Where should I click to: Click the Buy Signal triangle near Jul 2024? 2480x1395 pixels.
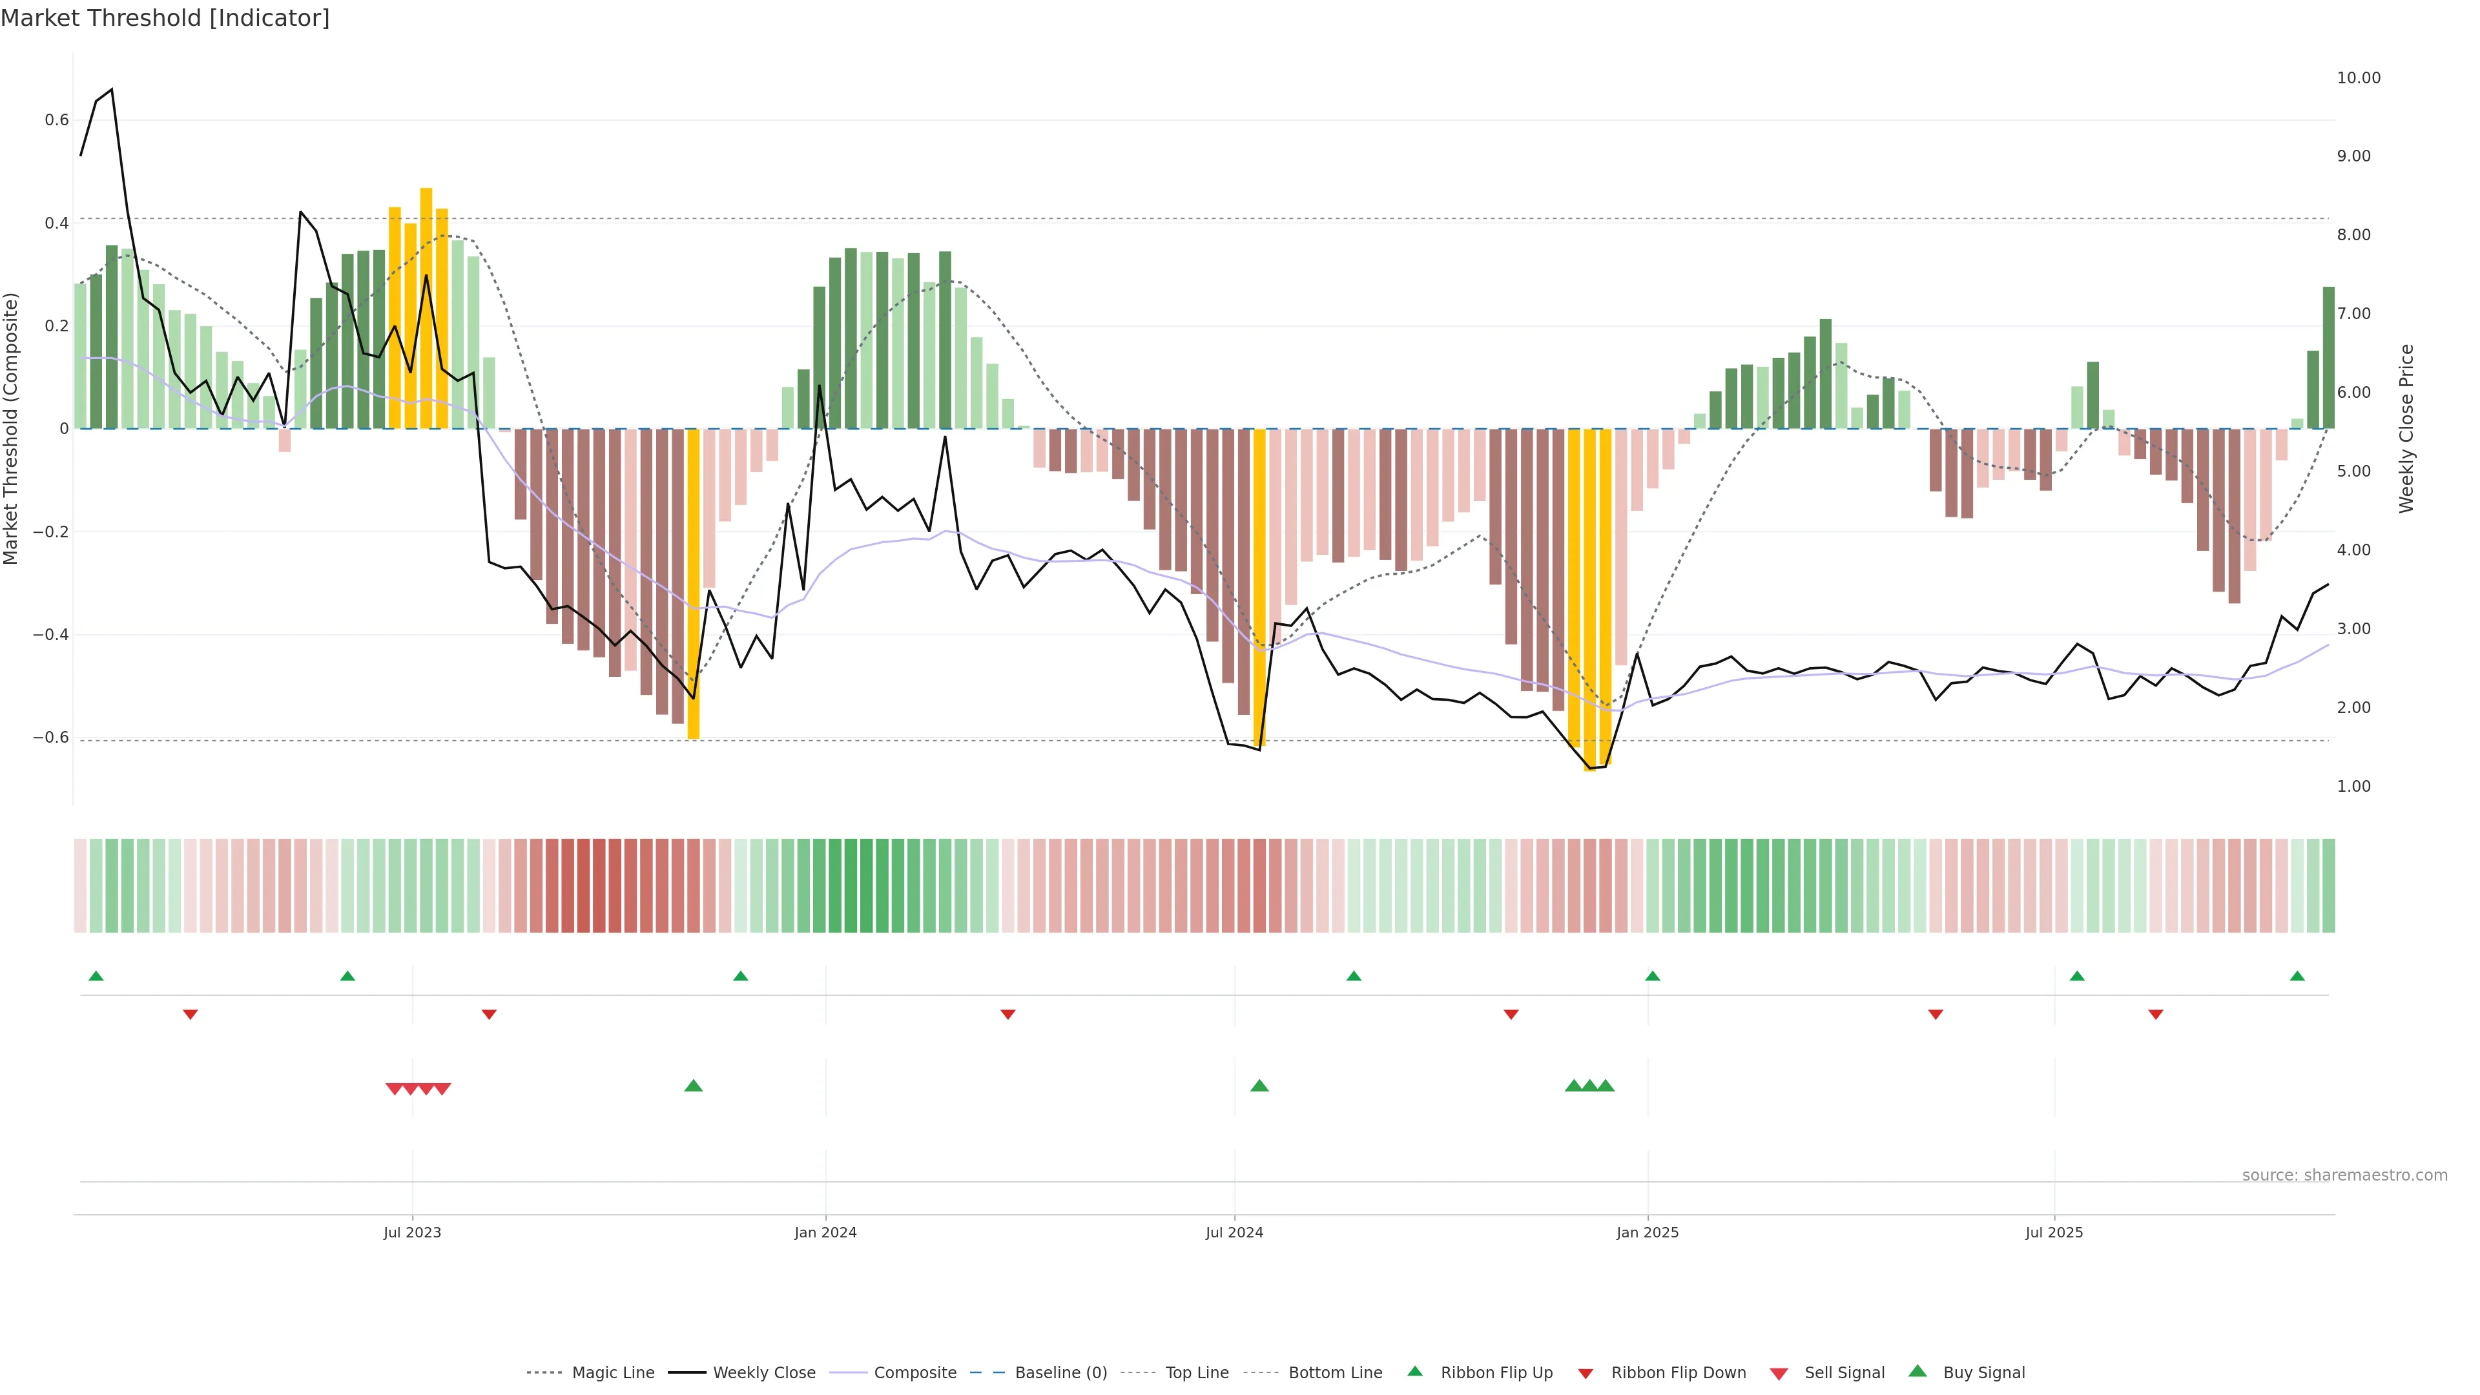1259,1086
